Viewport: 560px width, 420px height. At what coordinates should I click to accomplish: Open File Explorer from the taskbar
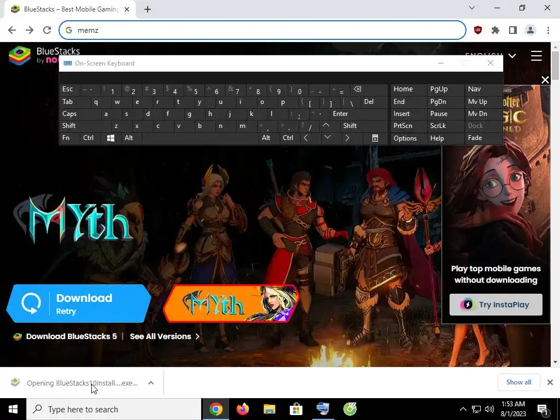point(270,409)
